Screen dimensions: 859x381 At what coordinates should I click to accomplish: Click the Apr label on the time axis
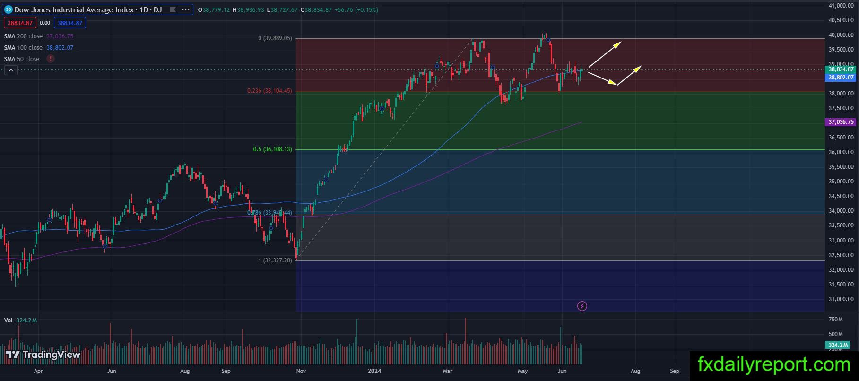(38, 371)
